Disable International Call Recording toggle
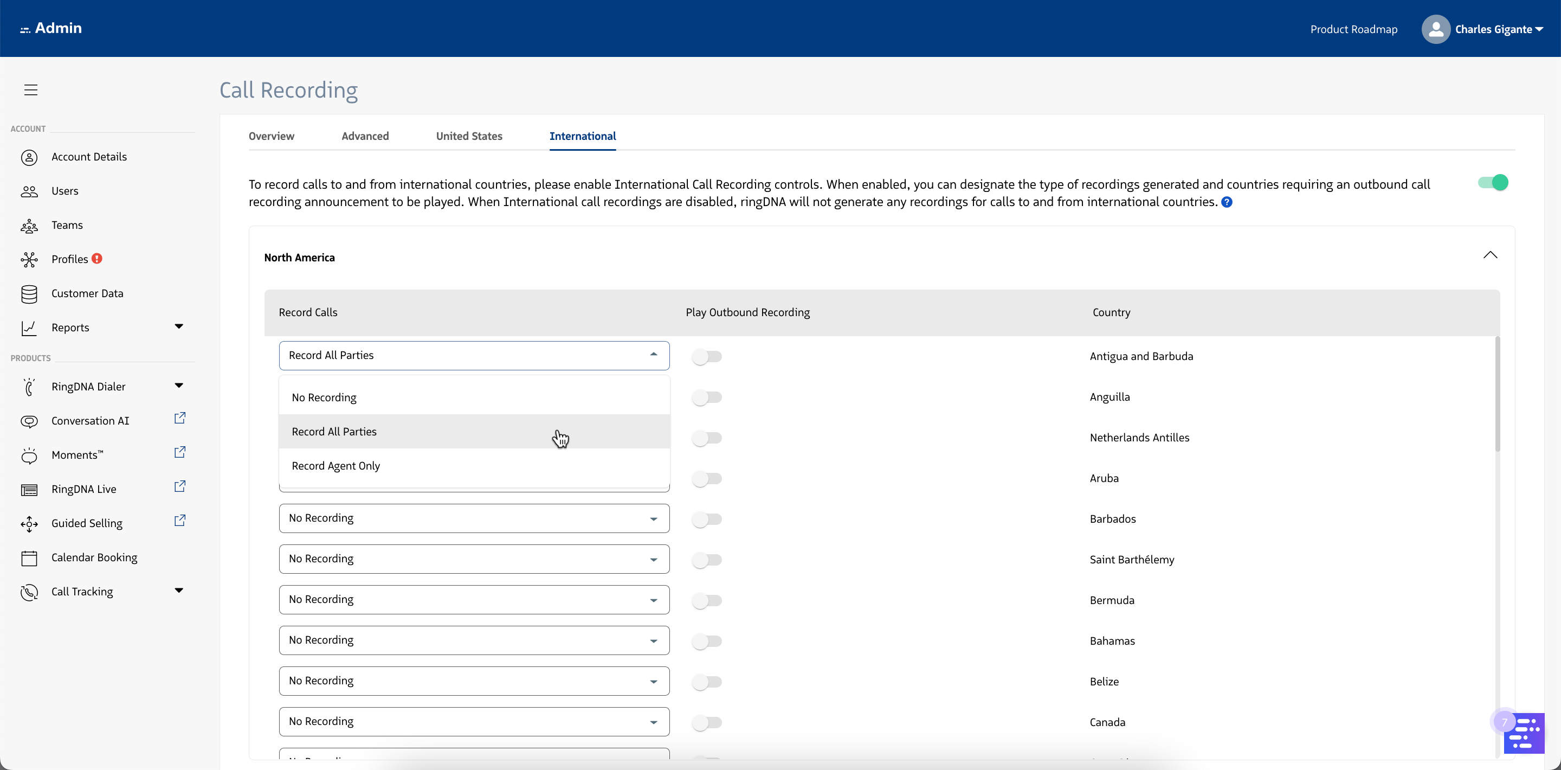 1493,183
